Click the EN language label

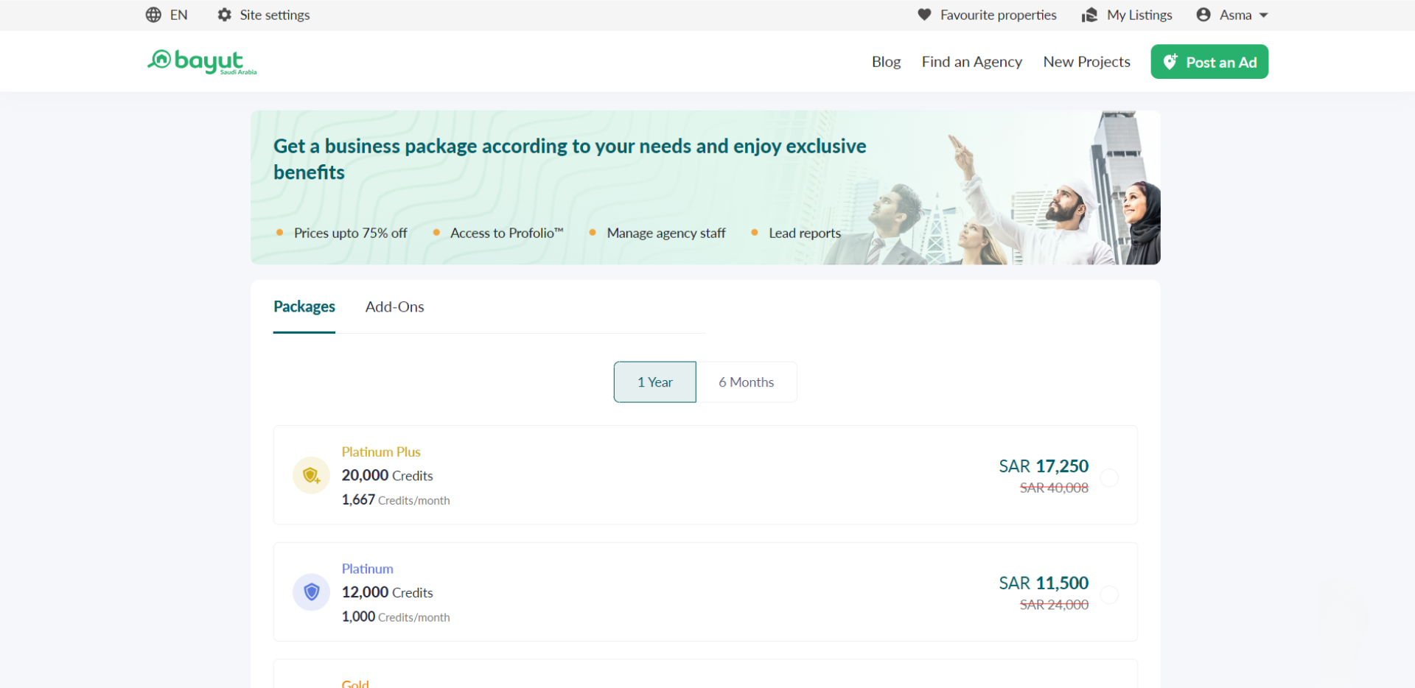179,15
